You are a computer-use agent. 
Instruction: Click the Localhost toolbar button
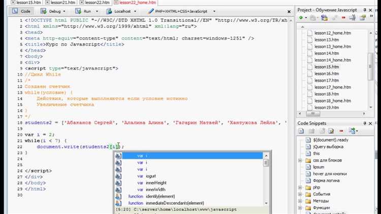click(x=118, y=11)
